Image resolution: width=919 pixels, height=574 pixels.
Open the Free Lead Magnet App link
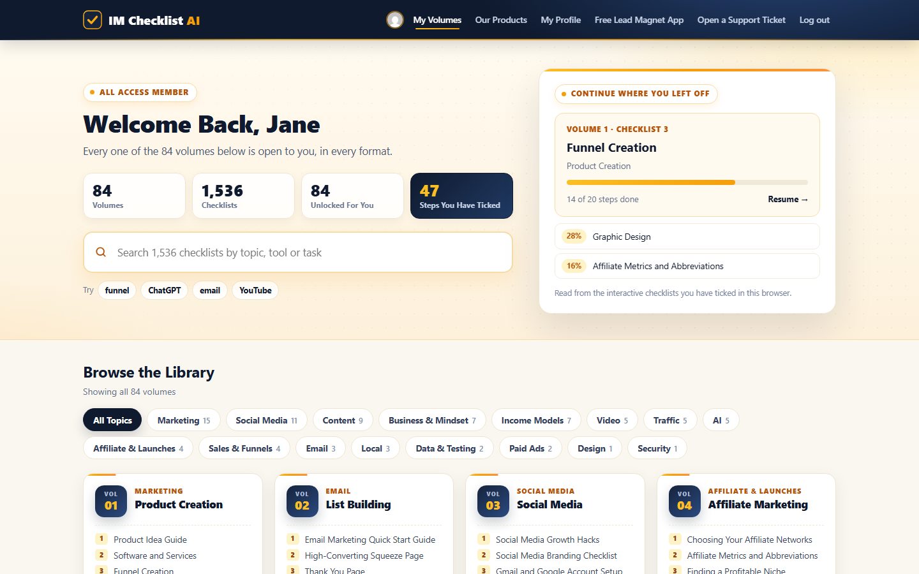[639, 20]
